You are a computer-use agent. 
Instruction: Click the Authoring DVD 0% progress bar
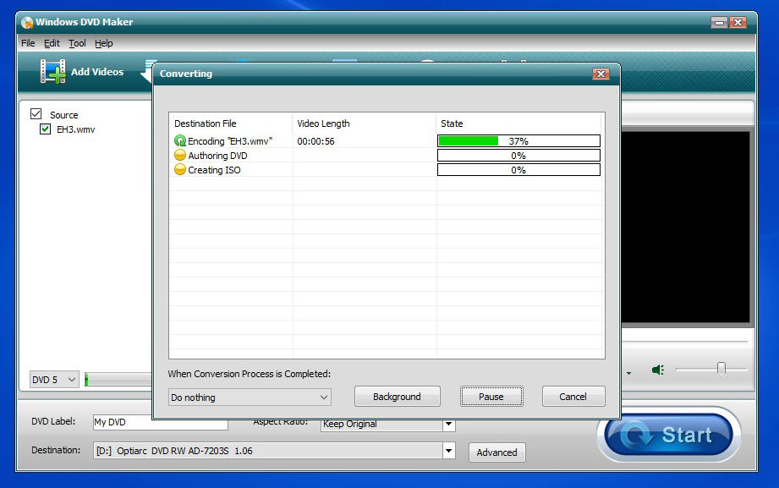click(x=518, y=156)
